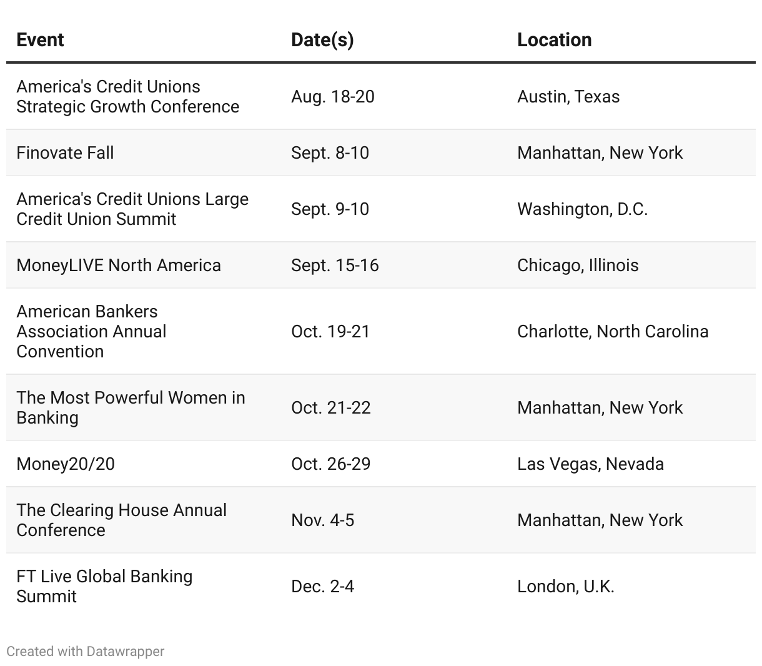Click the London, U.K. location cell
Viewport: 762px width, 666px height.
point(566,587)
